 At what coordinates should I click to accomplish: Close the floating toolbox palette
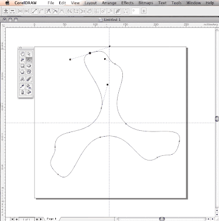(20, 48)
